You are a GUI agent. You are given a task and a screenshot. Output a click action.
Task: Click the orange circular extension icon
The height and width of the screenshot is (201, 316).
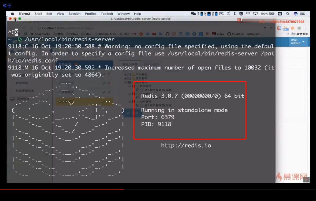click(x=293, y=28)
